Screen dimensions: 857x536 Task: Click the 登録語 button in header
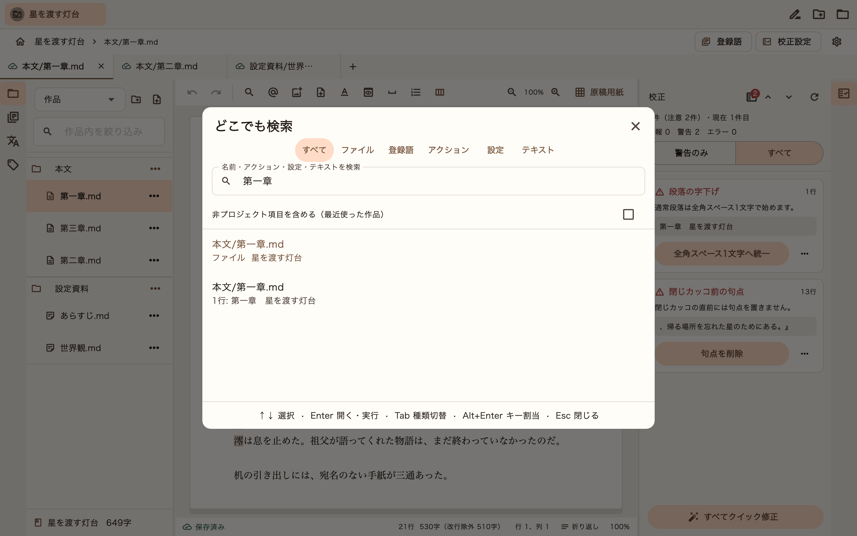tap(723, 42)
